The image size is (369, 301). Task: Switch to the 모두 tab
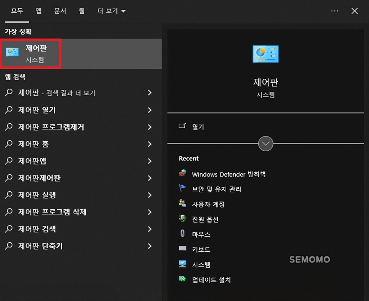tap(17, 11)
